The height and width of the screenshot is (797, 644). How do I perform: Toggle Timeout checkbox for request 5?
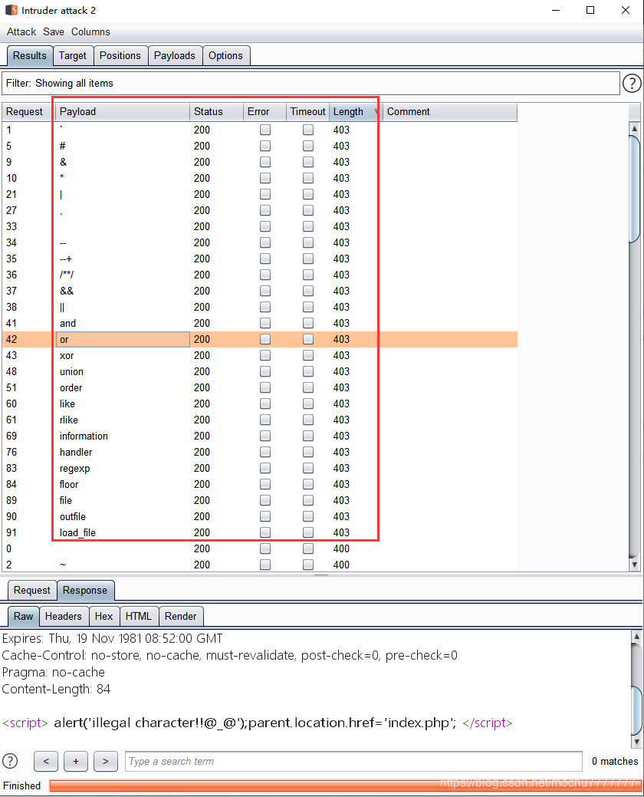308,146
